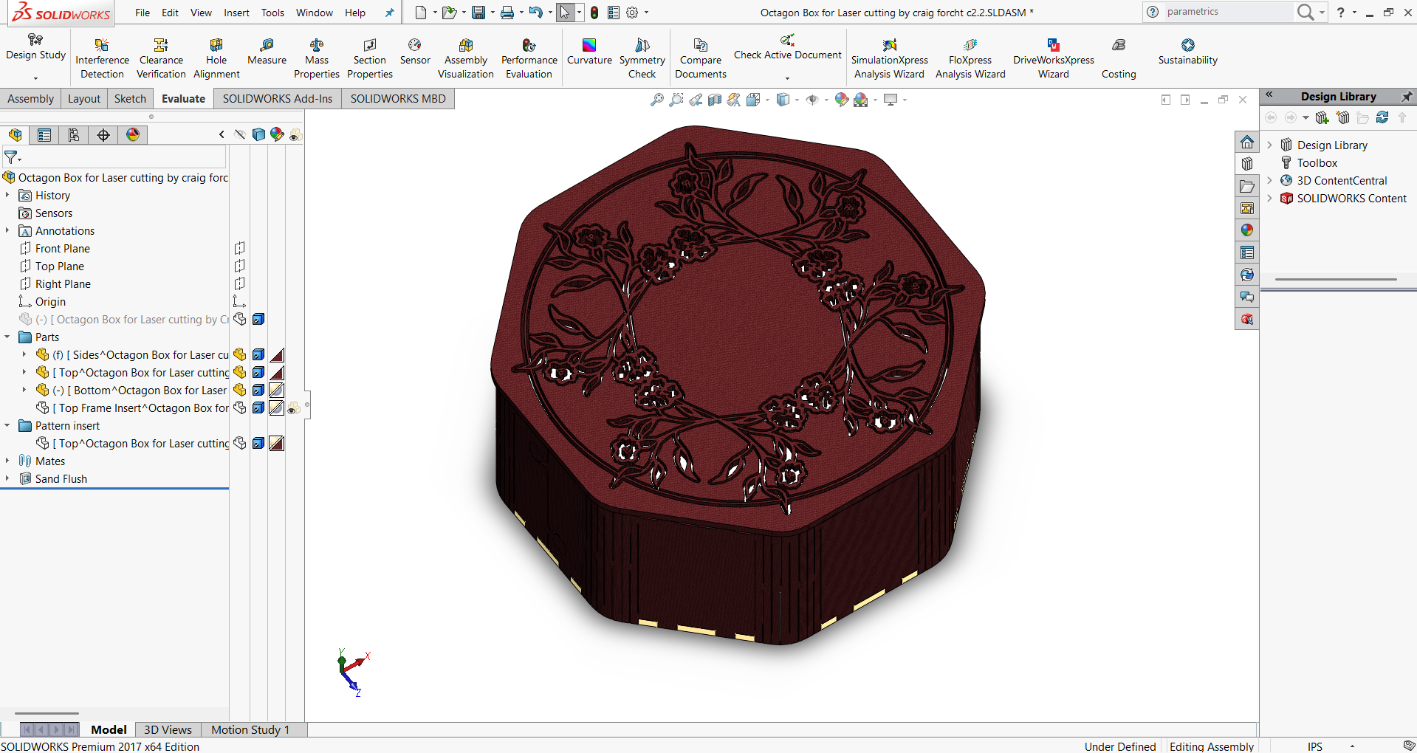Expand Design Library tree item
The height and width of the screenshot is (753, 1417).
[1270, 145]
